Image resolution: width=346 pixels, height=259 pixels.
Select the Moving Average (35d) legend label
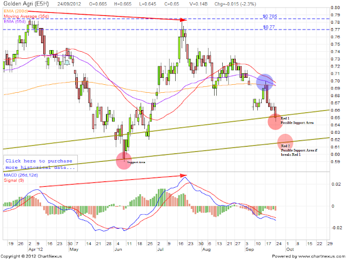tap(26, 16)
